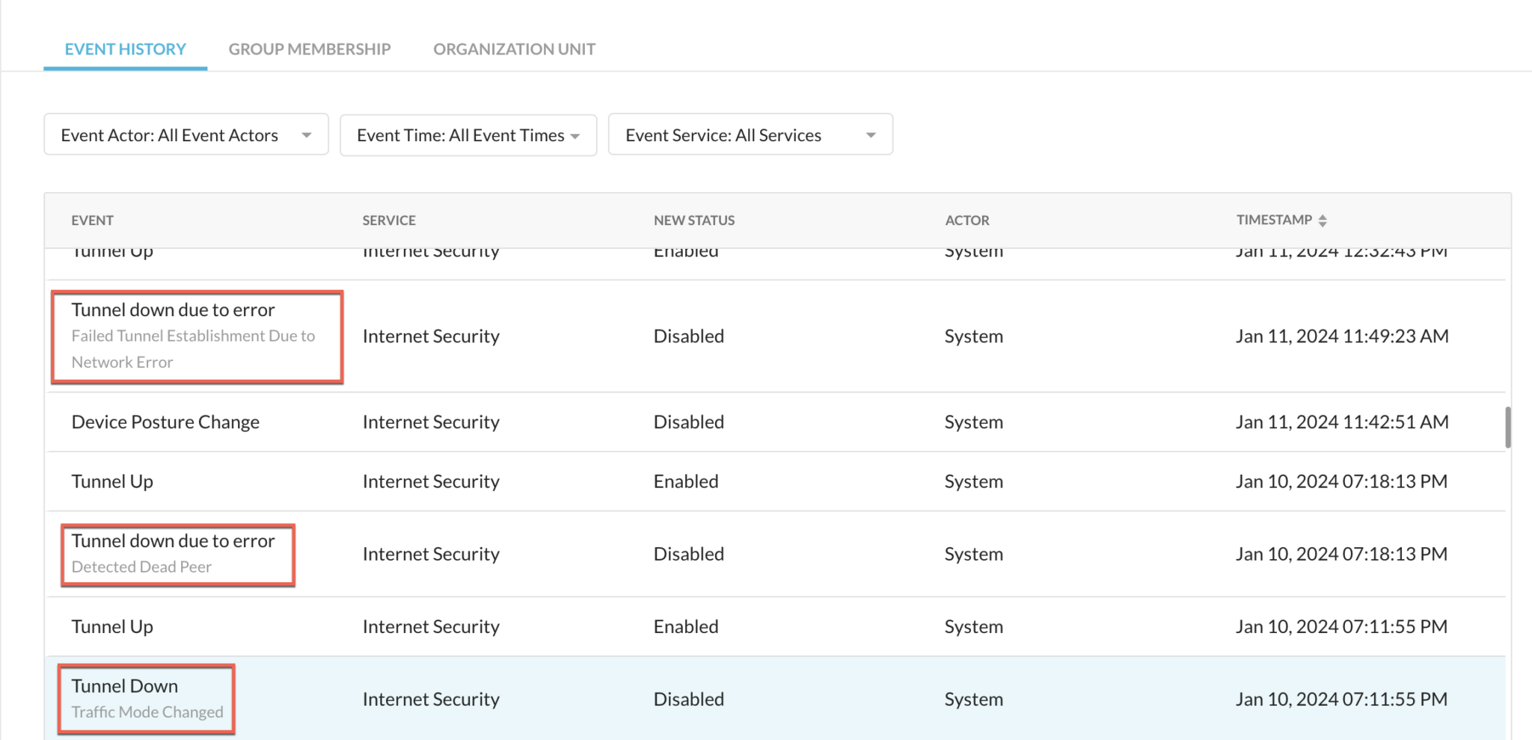Select the Event History tab
The image size is (1532, 740).
(125, 49)
